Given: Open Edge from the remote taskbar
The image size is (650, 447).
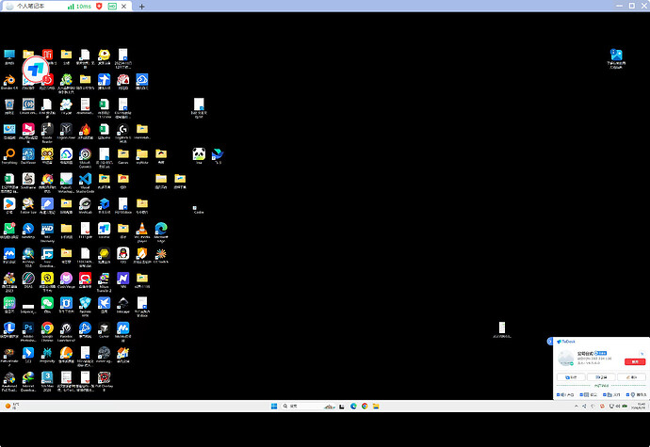Looking at the screenshot, I should (353, 406).
